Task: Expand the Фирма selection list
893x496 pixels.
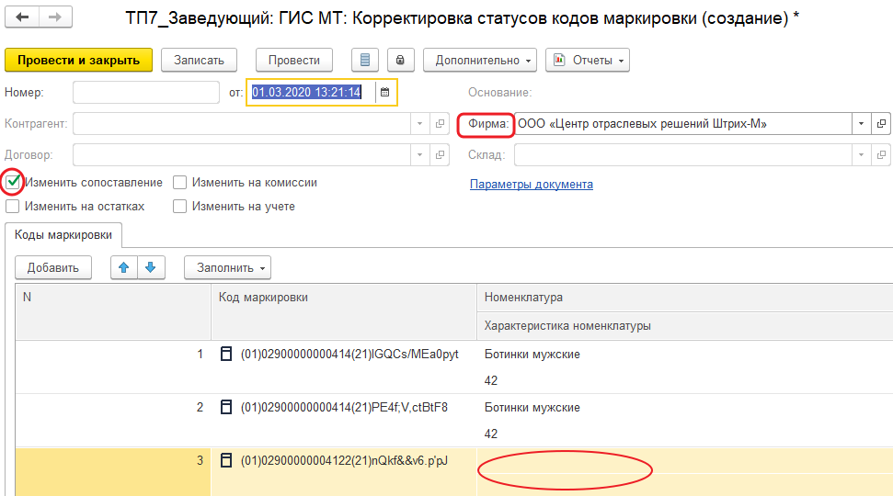Action: point(861,123)
